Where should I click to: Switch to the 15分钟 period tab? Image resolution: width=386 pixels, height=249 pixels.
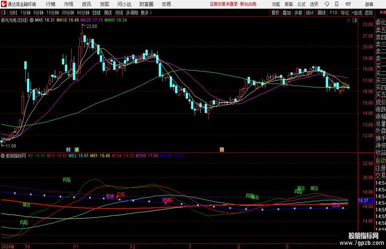click(x=52, y=13)
